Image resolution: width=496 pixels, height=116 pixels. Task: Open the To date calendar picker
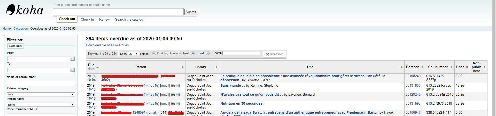72,70
